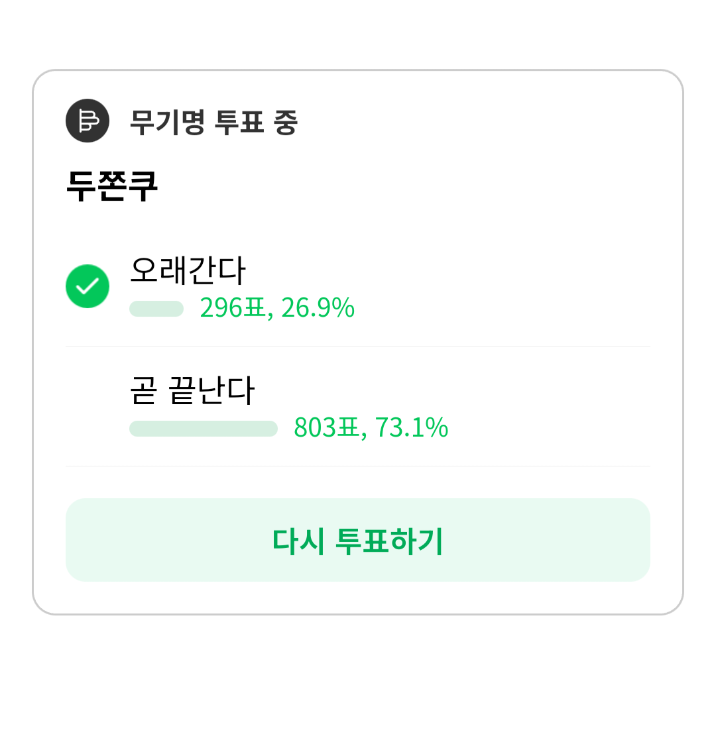Image resolution: width=716 pixels, height=752 pixels.
Task: Open the 두쫀쿠 poll title
Action: [x=112, y=186]
